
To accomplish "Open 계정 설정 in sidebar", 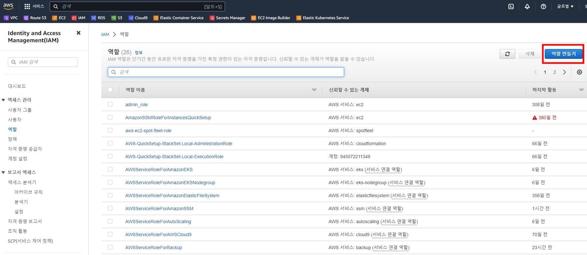I will tap(18, 159).
